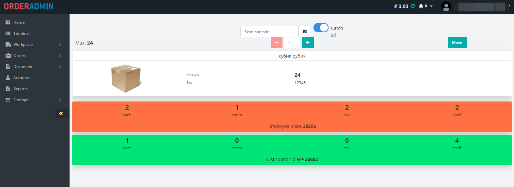Click the Orders warehouse icon

pos(8,56)
